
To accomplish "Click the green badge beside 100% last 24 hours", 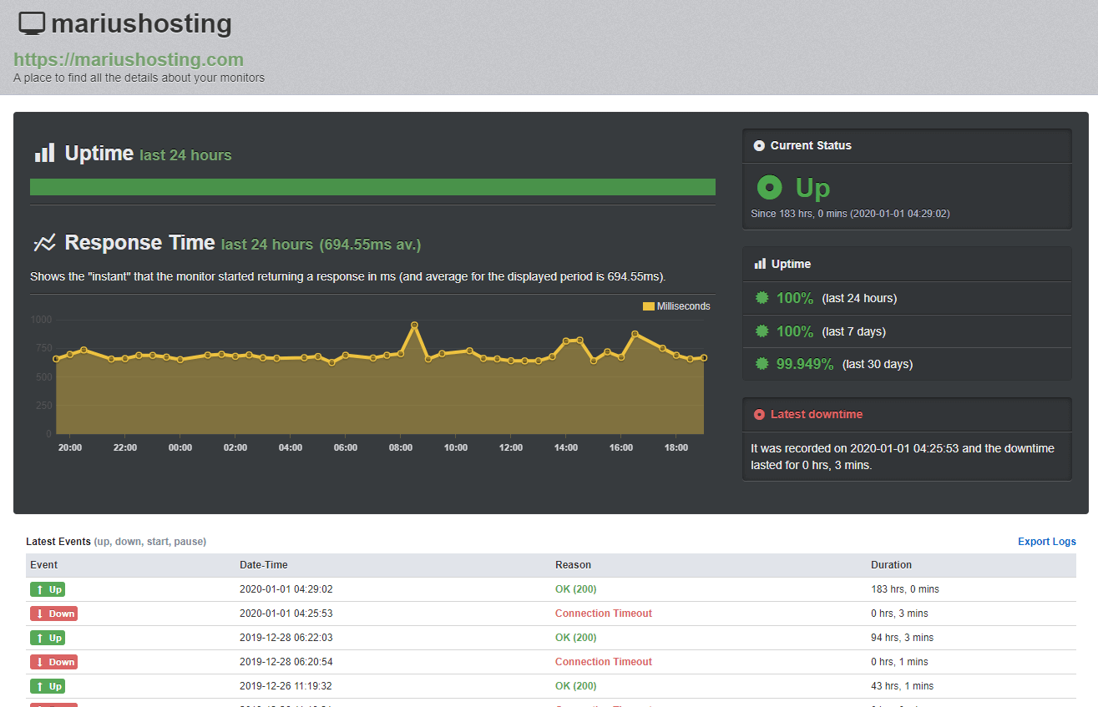I will point(762,298).
